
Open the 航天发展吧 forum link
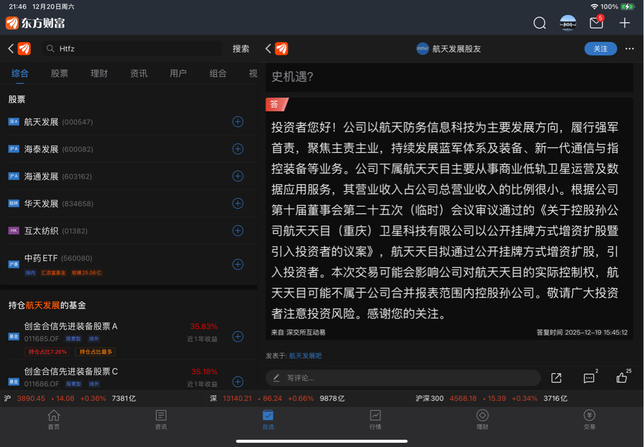click(305, 356)
